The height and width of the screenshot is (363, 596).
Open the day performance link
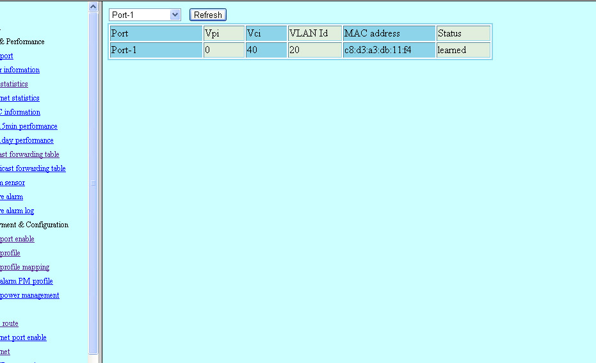click(x=27, y=140)
